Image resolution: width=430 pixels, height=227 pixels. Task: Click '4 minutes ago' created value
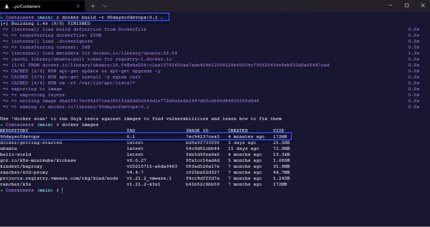point(246,136)
